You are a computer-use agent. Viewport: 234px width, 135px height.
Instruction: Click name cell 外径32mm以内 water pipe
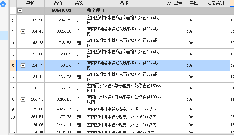124,20
